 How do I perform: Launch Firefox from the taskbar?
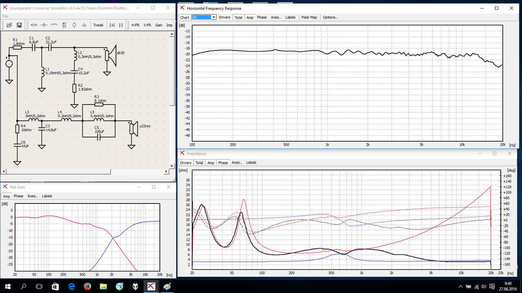pyautogui.click(x=88, y=286)
